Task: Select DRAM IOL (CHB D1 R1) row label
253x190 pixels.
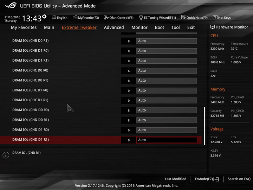Action: click(x=30, y=61)
